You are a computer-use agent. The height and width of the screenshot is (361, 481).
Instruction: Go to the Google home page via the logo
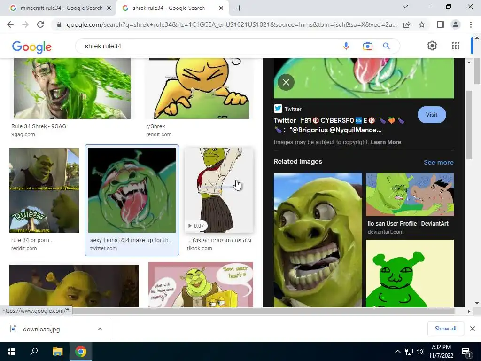coord(32,47)
